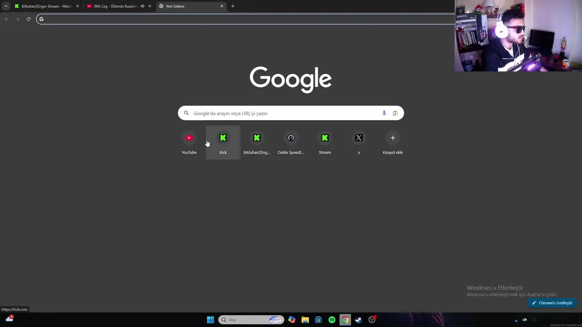Open the Windows Start menu
Image resolution: width=582 pixels, height=327 pixels.
(211, 320)
